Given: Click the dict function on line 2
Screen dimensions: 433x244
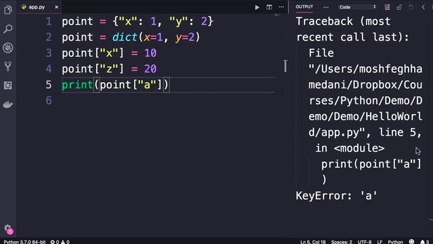Looking at the screenshot, I should coord(124,37).
